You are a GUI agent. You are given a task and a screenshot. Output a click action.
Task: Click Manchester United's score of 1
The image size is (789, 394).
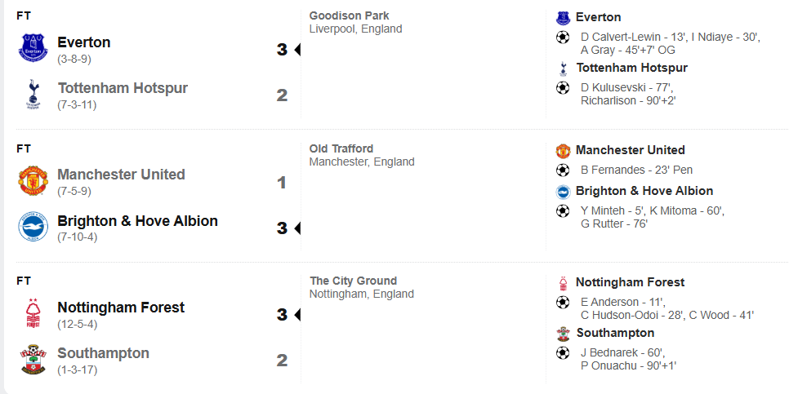click(282, 183)
